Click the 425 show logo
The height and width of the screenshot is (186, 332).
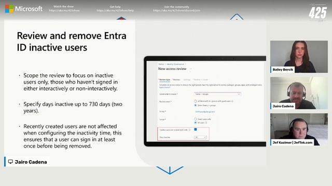tap(317, 12)
